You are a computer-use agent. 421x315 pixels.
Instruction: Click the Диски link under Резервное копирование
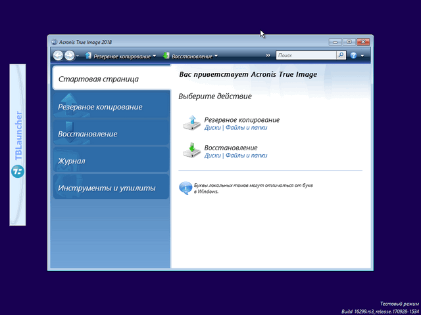click(212, 128)
